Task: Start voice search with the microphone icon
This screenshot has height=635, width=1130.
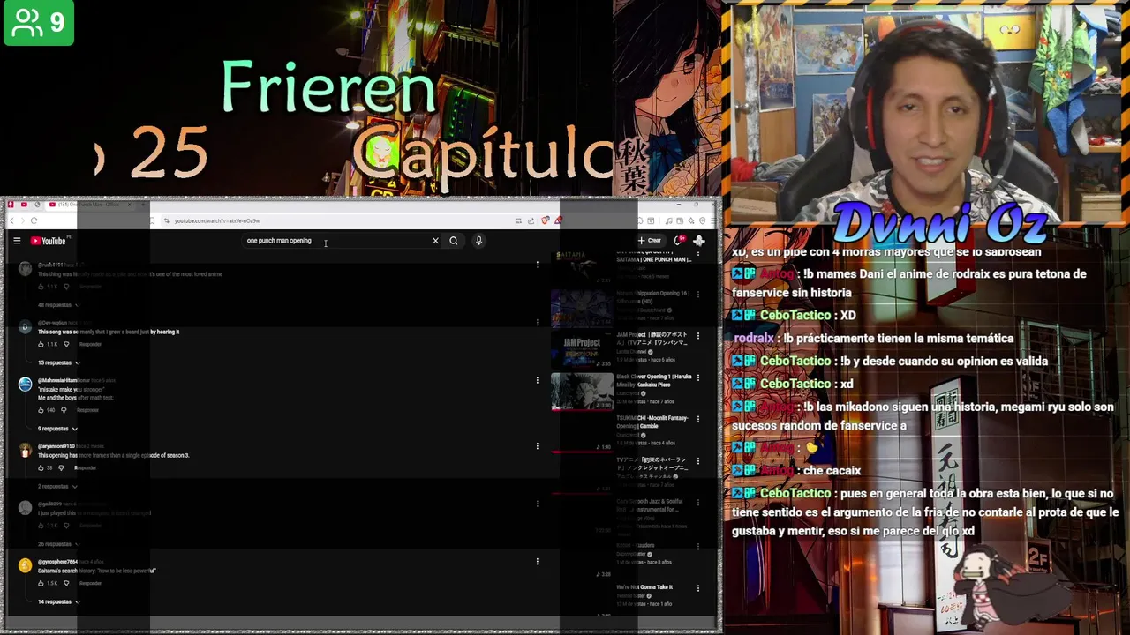Action: pos(479,241)
